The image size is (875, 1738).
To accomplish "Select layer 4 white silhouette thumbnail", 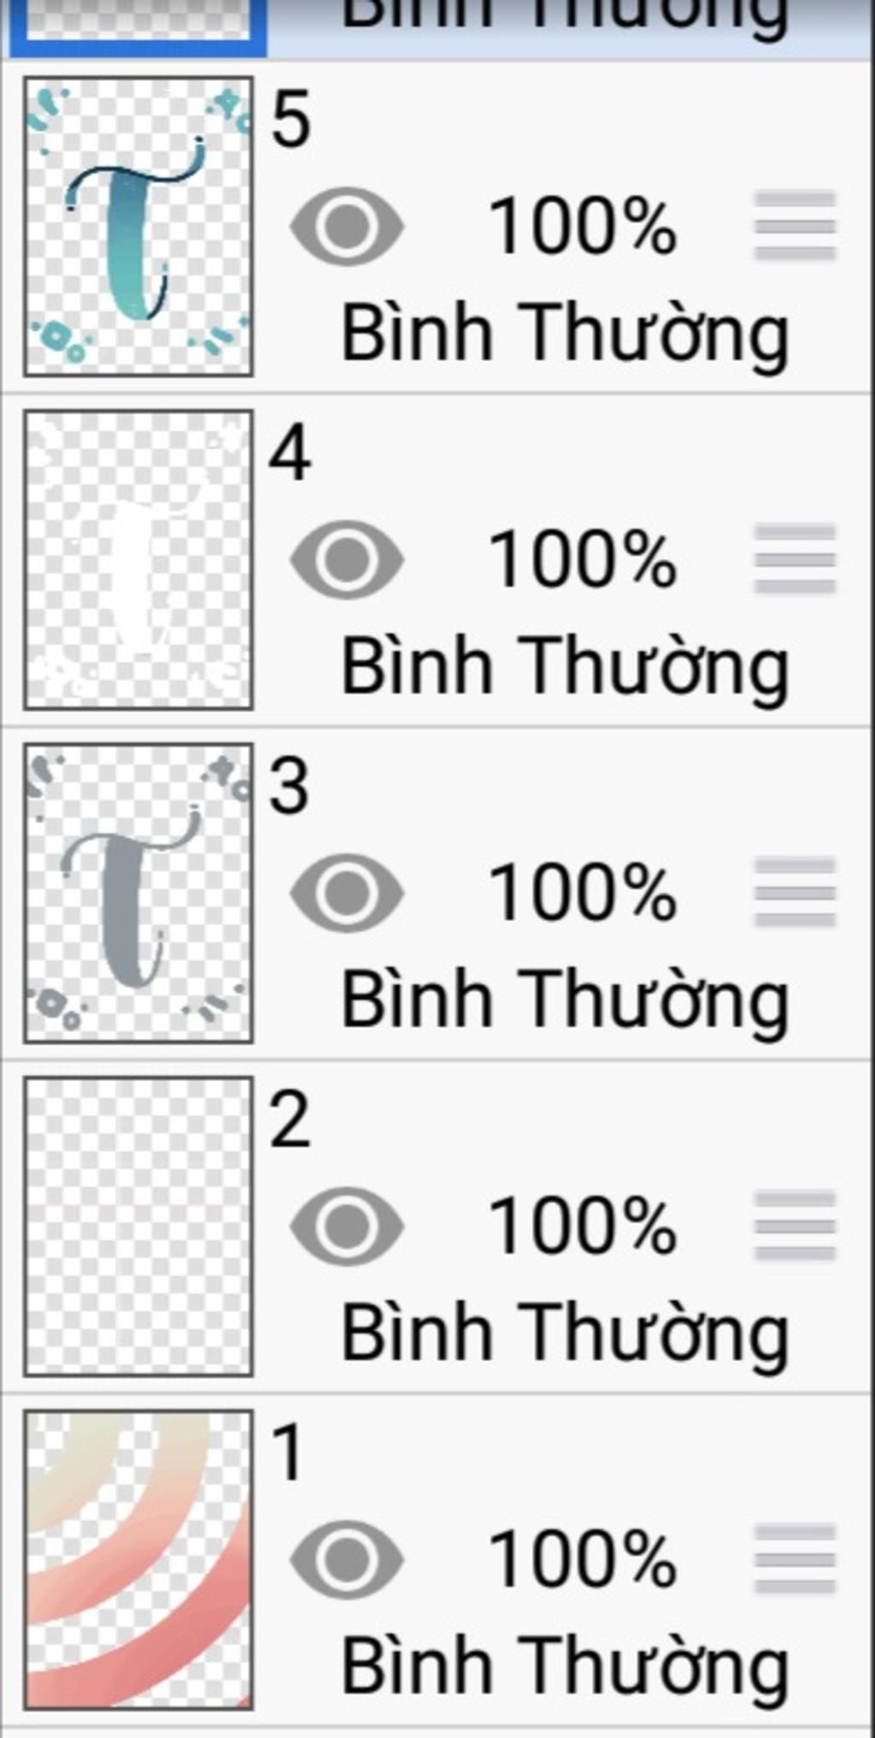I will pyautogui.click(x=138, y=560).
